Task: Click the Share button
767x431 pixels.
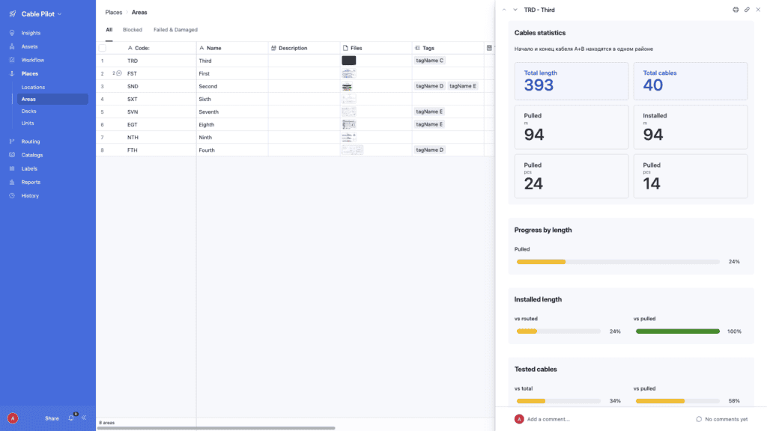Action: click(52, 418)
